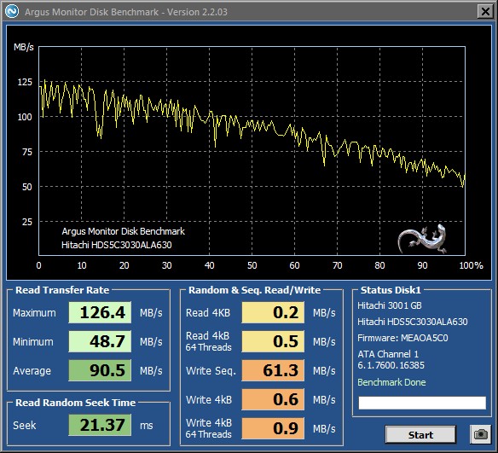Click Write 4kB 64 Threads value 0.9
Viewport: 498px width, 453px height.
point(273,428)
